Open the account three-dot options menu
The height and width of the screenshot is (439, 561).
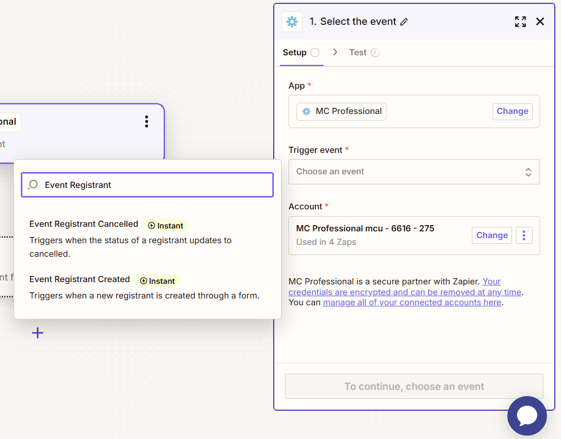[524, 235]
